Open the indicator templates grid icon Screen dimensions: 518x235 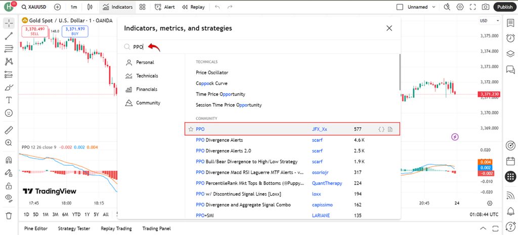pos(143,7)
